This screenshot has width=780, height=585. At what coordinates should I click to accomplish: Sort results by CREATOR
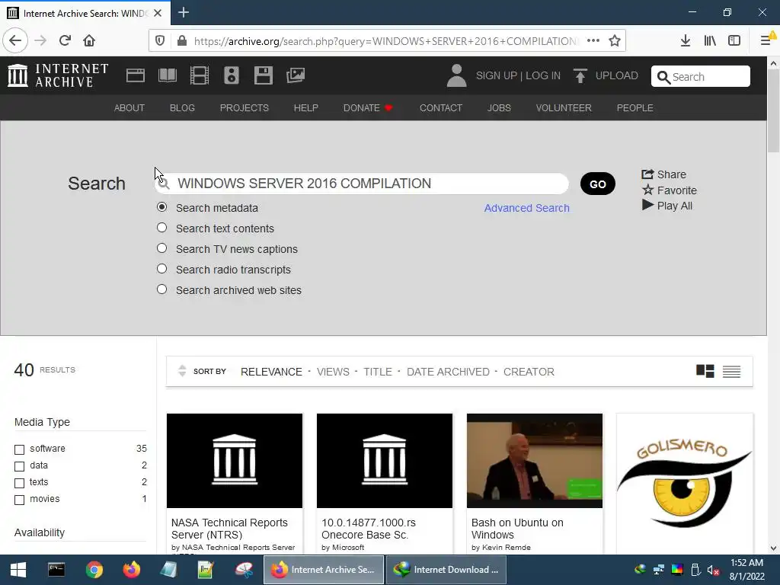[x=529, y=372]
